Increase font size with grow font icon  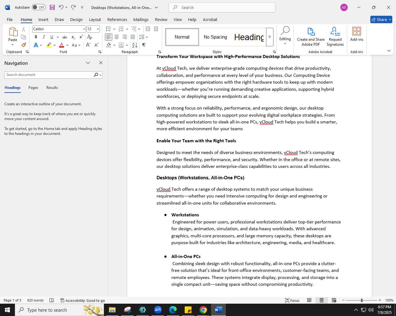88,45
